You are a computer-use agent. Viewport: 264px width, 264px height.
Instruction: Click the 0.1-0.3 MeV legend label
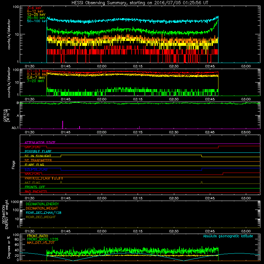coord(37,71)
